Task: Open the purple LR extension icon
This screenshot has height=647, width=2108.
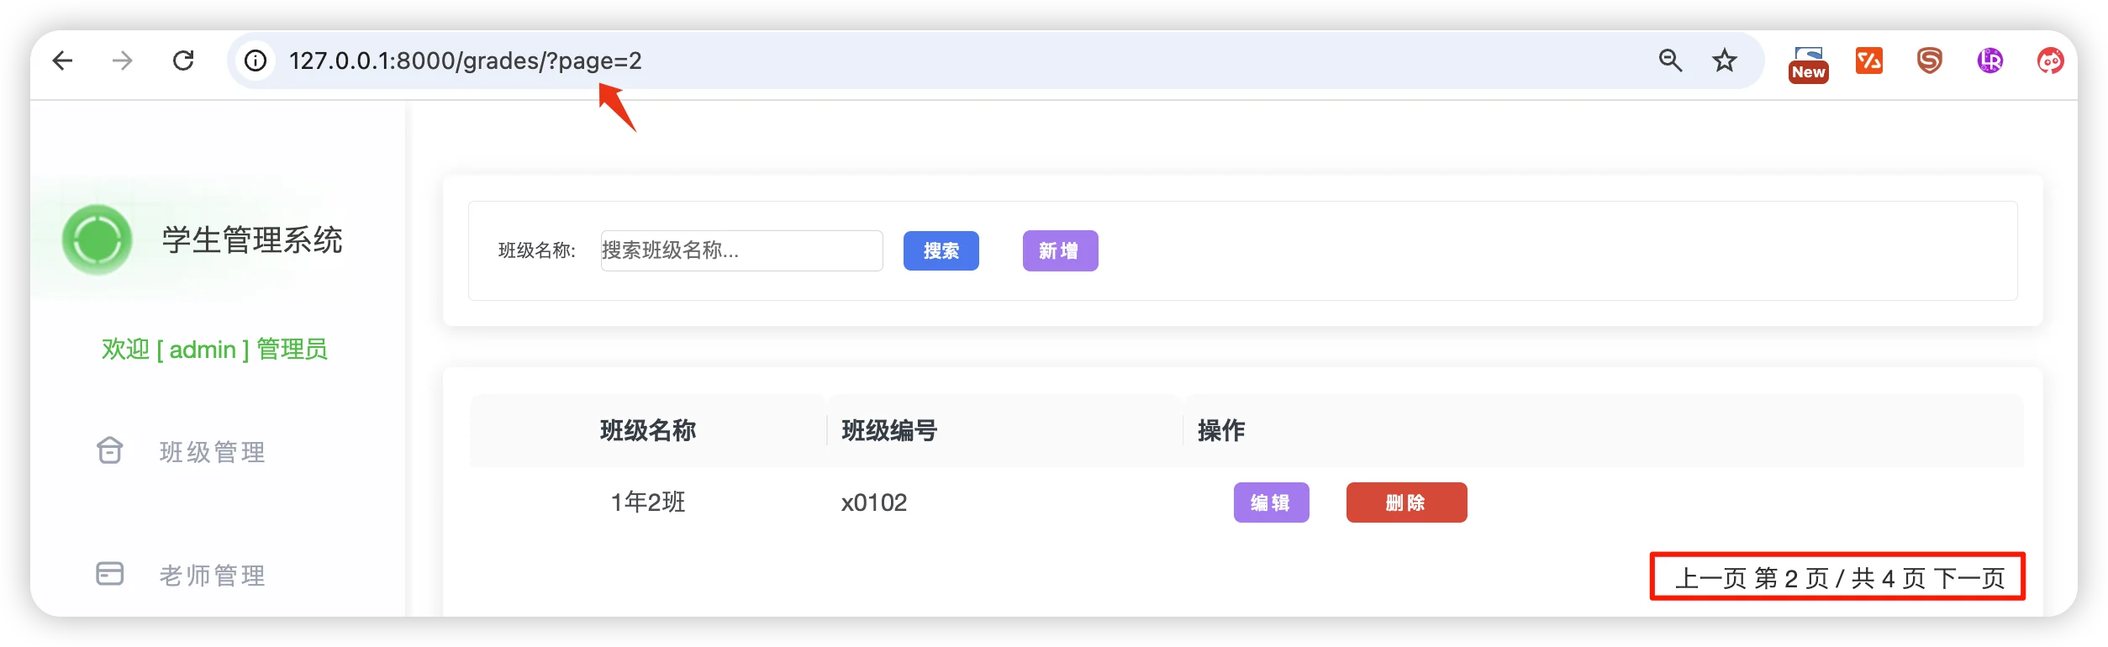Action: [1990, 60]
